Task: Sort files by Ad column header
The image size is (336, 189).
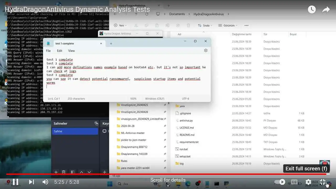Action: click(x=180, y=34)
